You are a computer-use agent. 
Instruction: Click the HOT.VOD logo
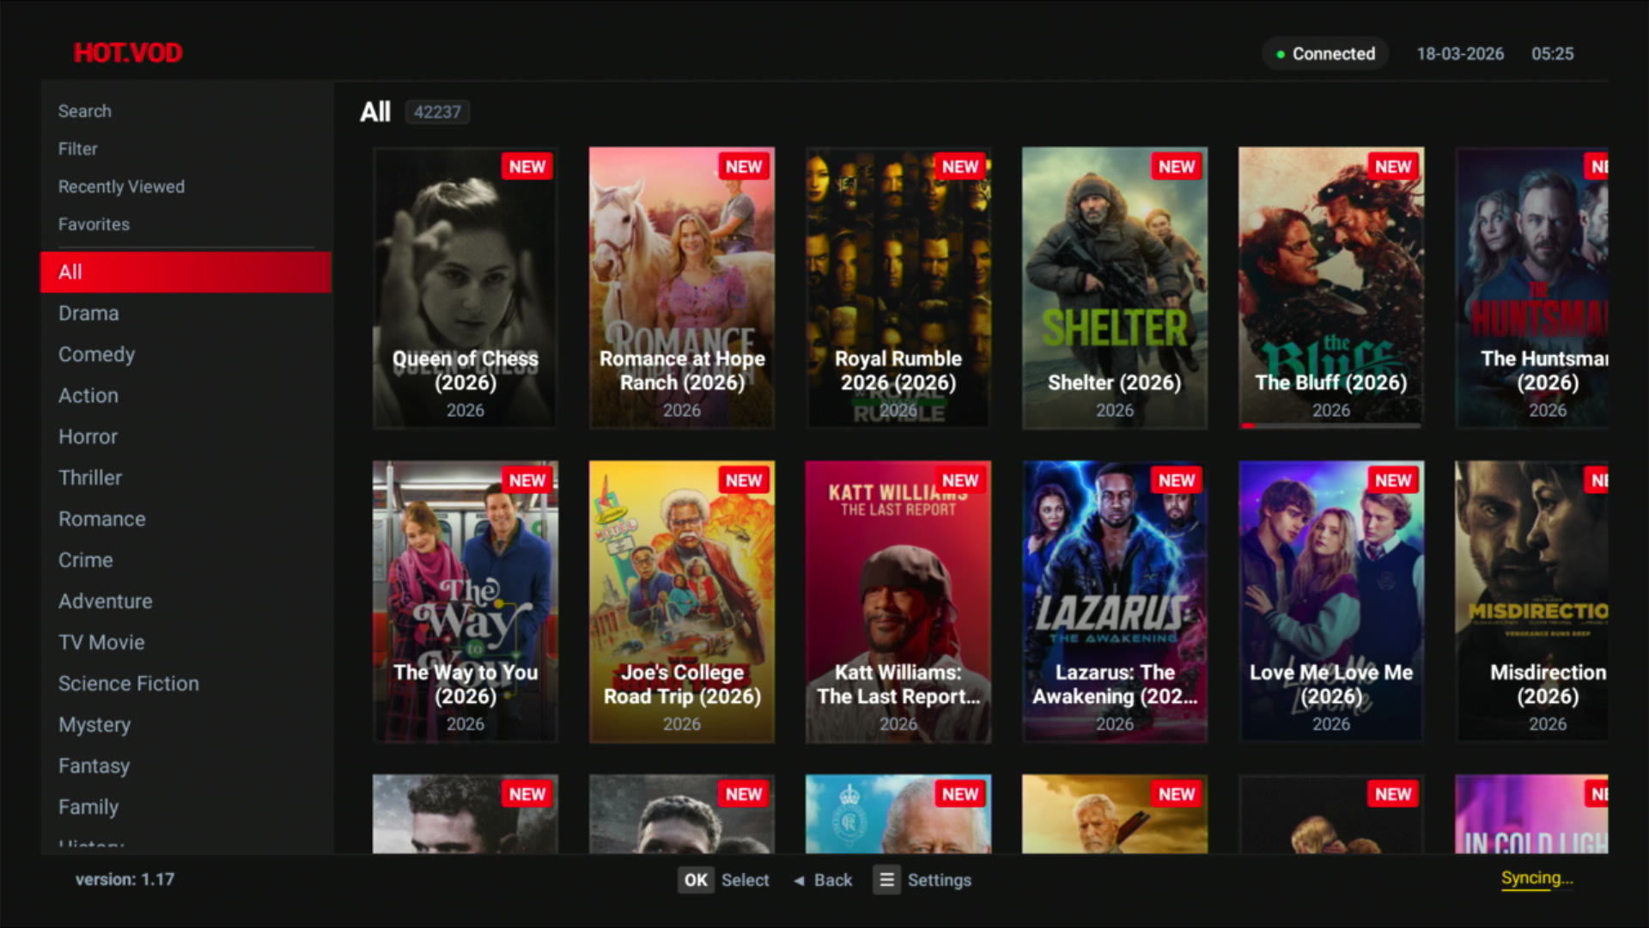[128, 53]
